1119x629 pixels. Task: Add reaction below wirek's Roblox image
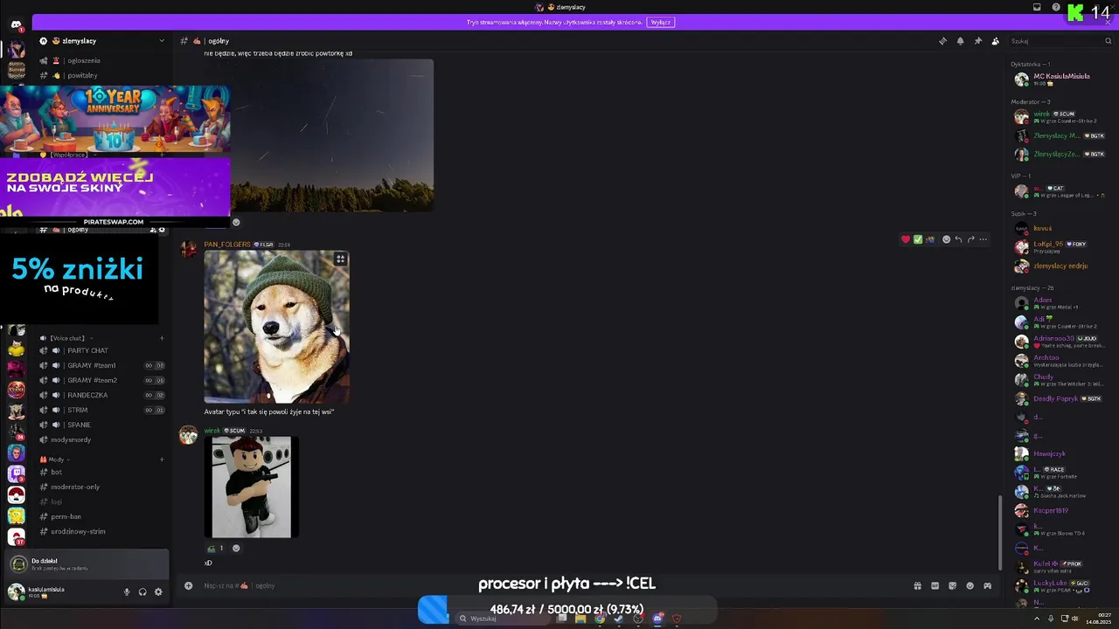pos(236,549)
